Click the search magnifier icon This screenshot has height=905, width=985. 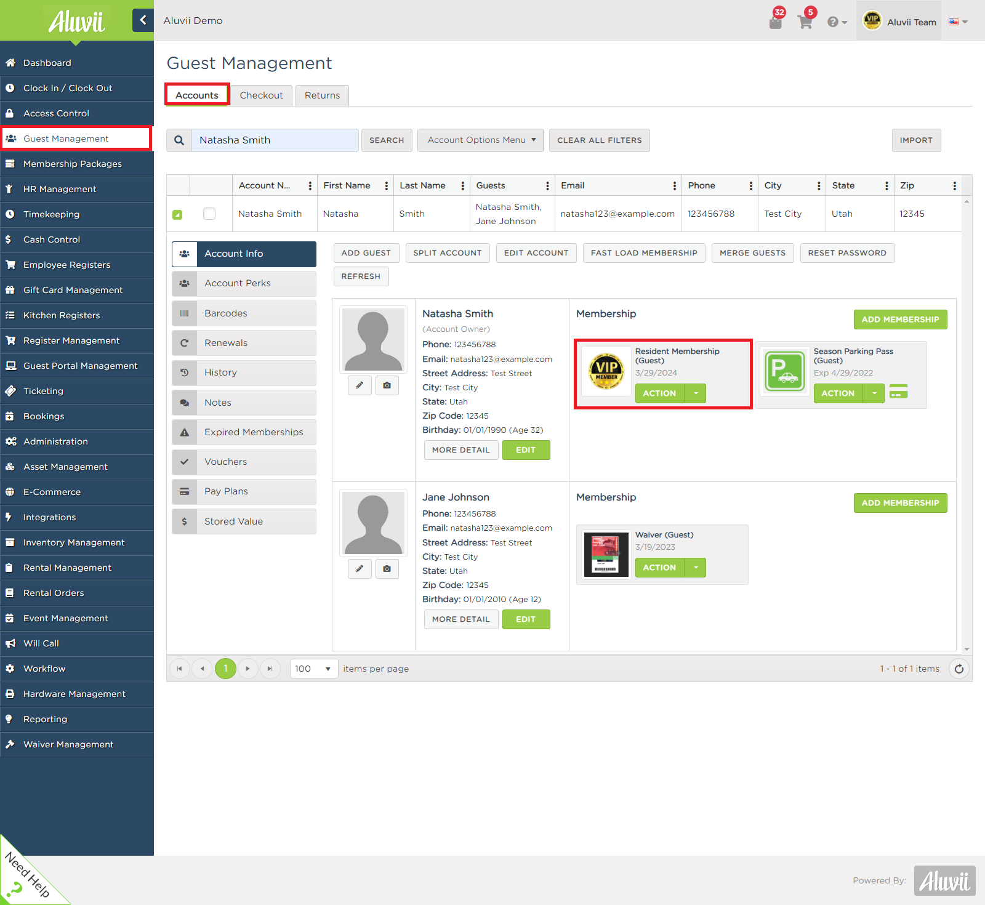click(179, 140)
